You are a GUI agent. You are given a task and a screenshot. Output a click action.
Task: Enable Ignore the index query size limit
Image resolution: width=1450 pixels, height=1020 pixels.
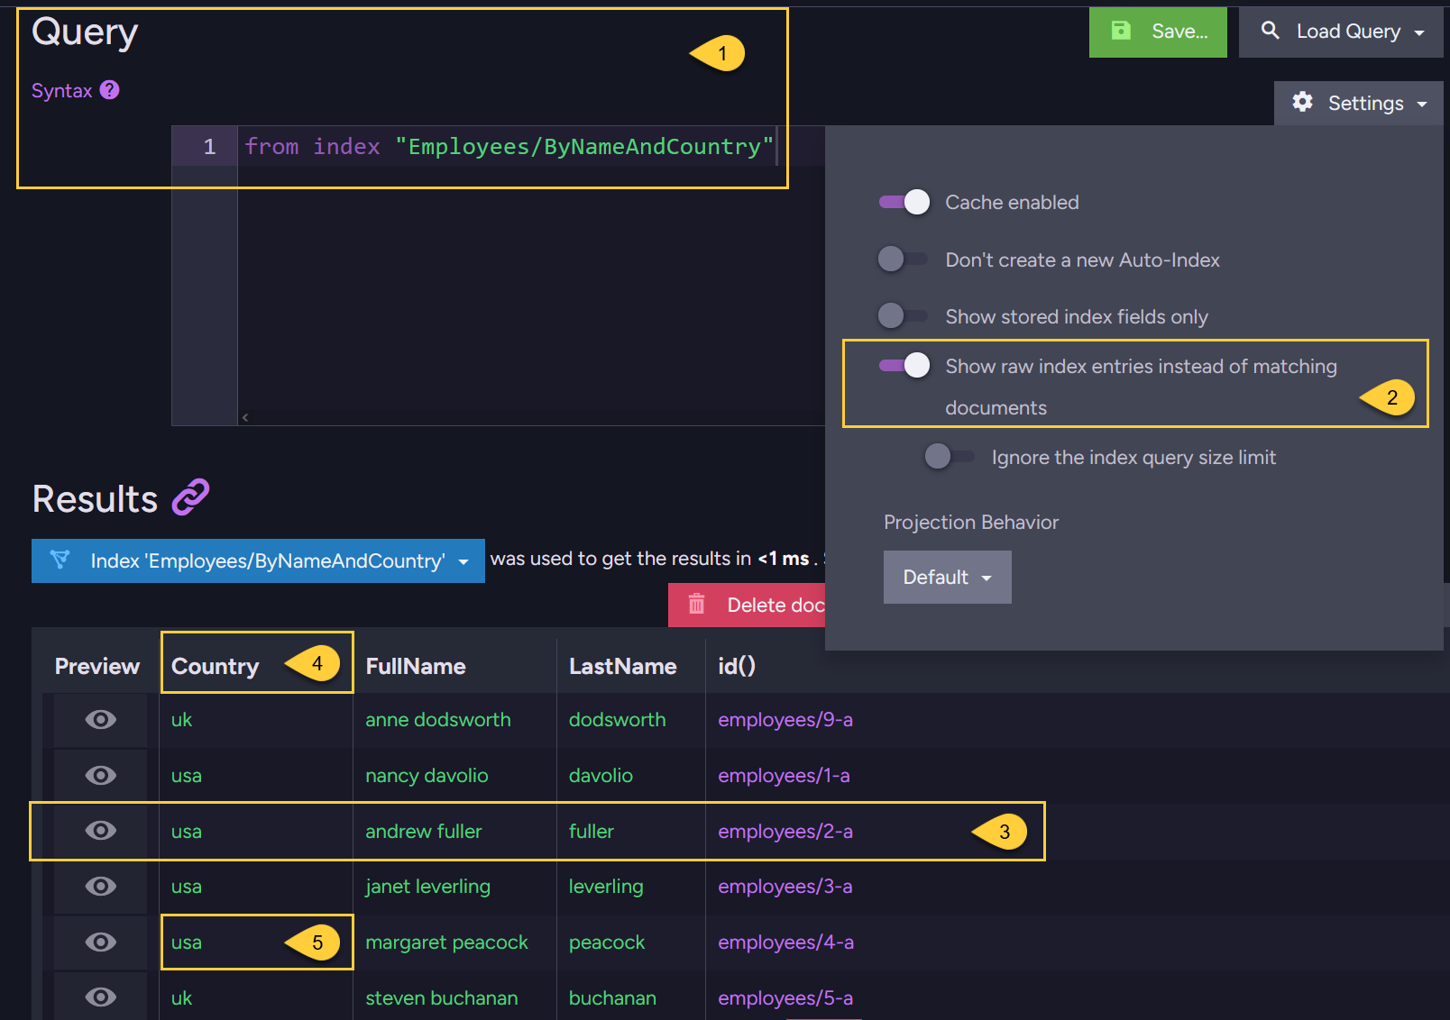click(950, 456)
